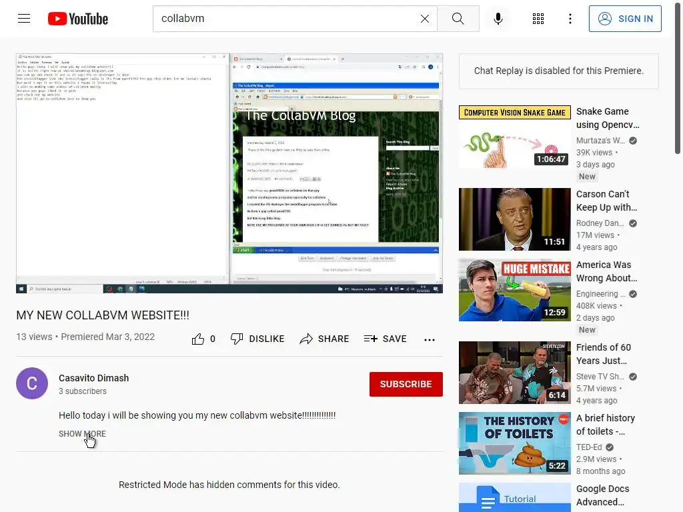
Task: Open the Casavito Dimash channel name
Action: tap(93, 378)
